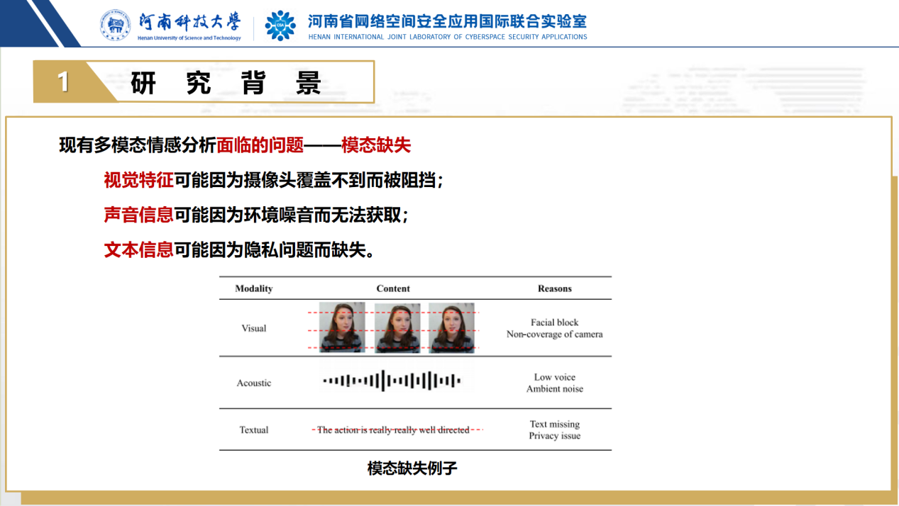Image resolution: width=899 pixels, height=506 pixels.
Task: Select the calligraphy text 河南科技大学
Action: coord(189,21)
